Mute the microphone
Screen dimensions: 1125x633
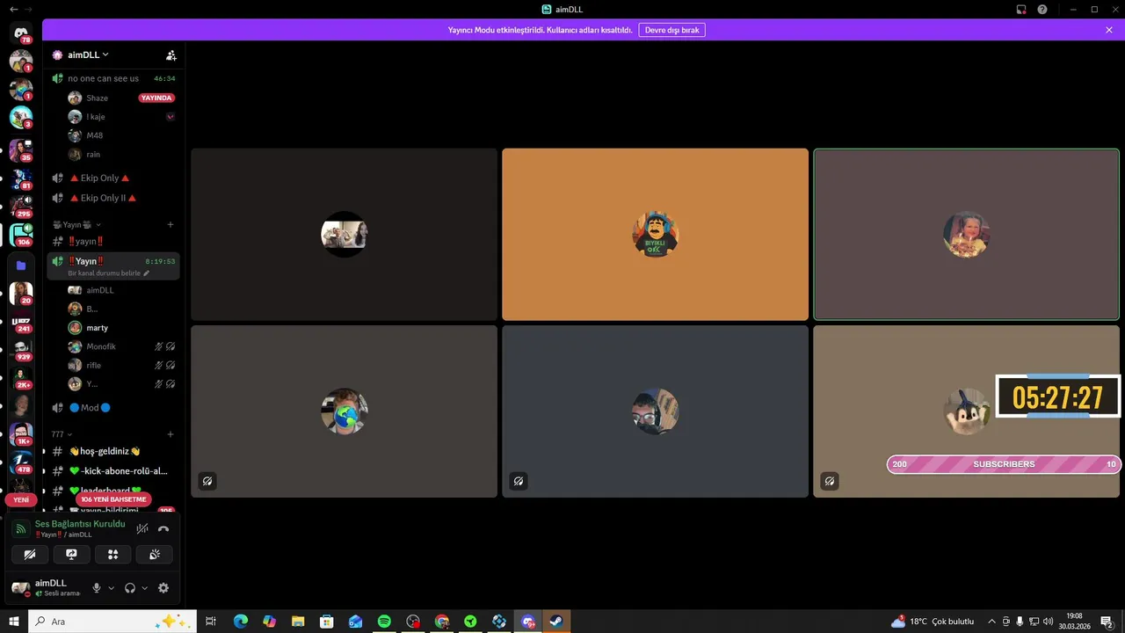click(x=97, y=587)
